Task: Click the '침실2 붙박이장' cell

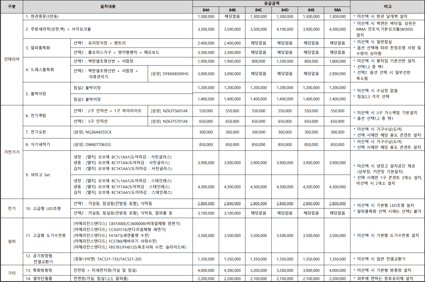Action: [x=132, y=88]
